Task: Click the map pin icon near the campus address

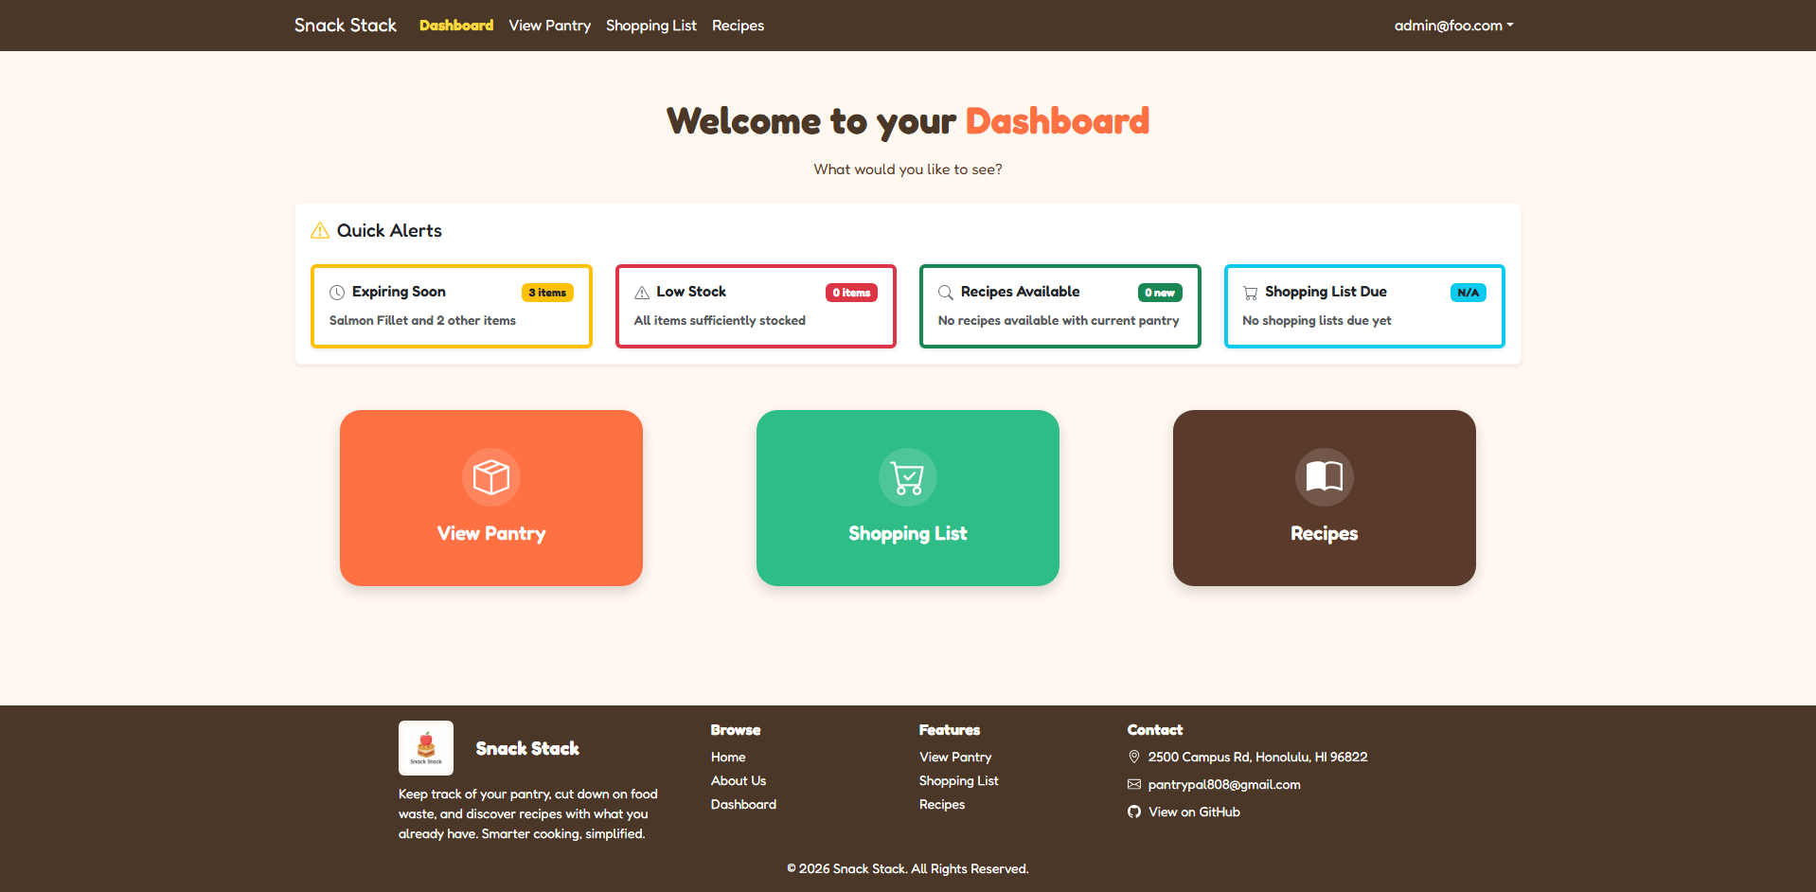Action: point(1133,757)
